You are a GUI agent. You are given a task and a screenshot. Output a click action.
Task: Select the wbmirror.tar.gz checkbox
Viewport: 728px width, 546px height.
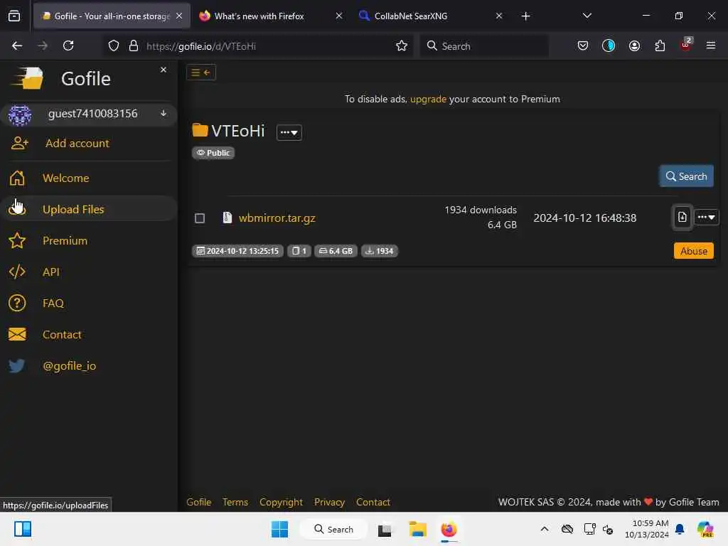click(x=200, y=218)
